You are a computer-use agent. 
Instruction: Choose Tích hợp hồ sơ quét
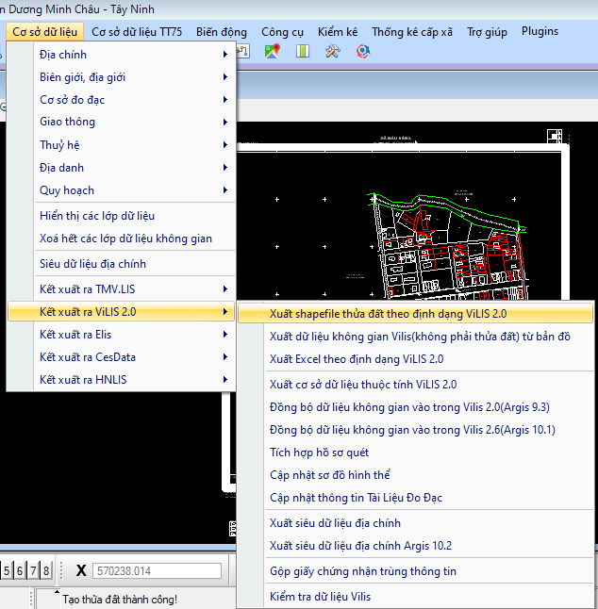pos(319,453)
